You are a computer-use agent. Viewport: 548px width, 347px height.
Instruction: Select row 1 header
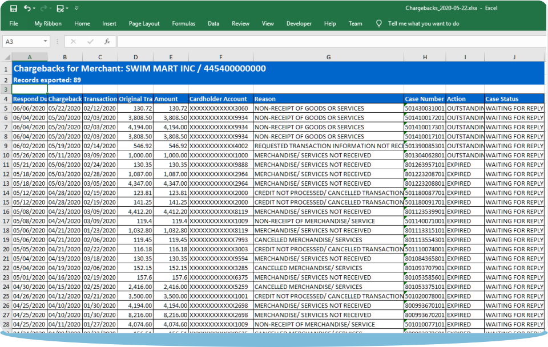6,69
